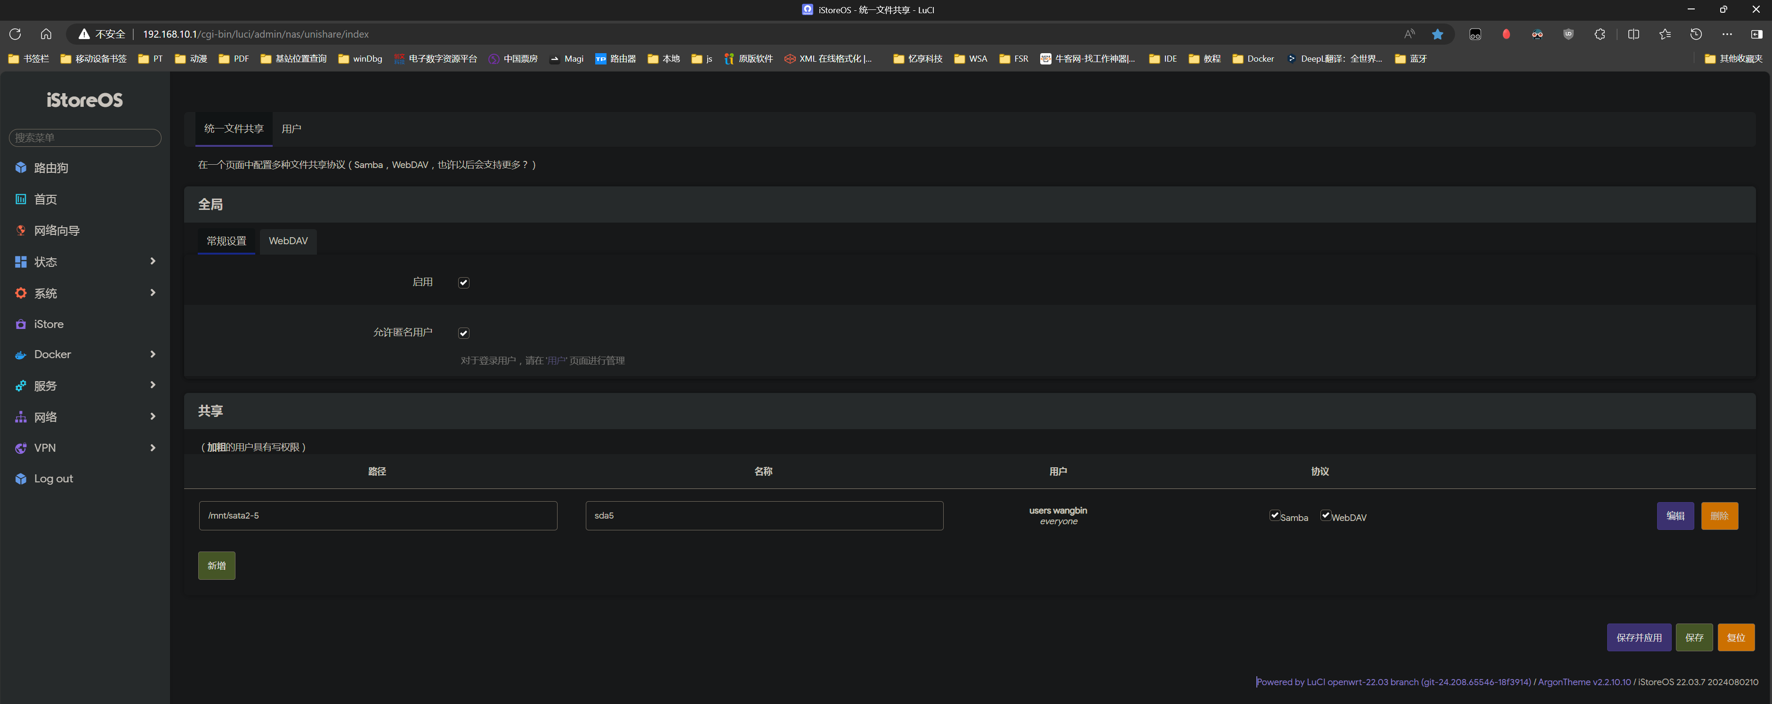Viewport: 1772px width, 704px height.
Task: Click the 首页 home icon in sidebar
Action: [21, 200]
